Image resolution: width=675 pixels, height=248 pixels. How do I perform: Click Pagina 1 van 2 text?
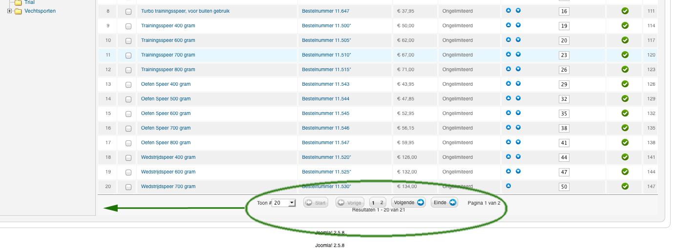click(x=484, y=203)
